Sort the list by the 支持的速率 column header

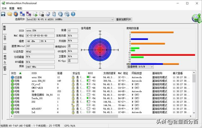pos(110,73)
